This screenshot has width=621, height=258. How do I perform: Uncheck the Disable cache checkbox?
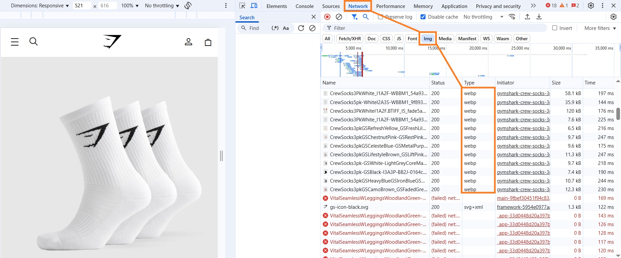pyautogui.click(x=423, y=17)
